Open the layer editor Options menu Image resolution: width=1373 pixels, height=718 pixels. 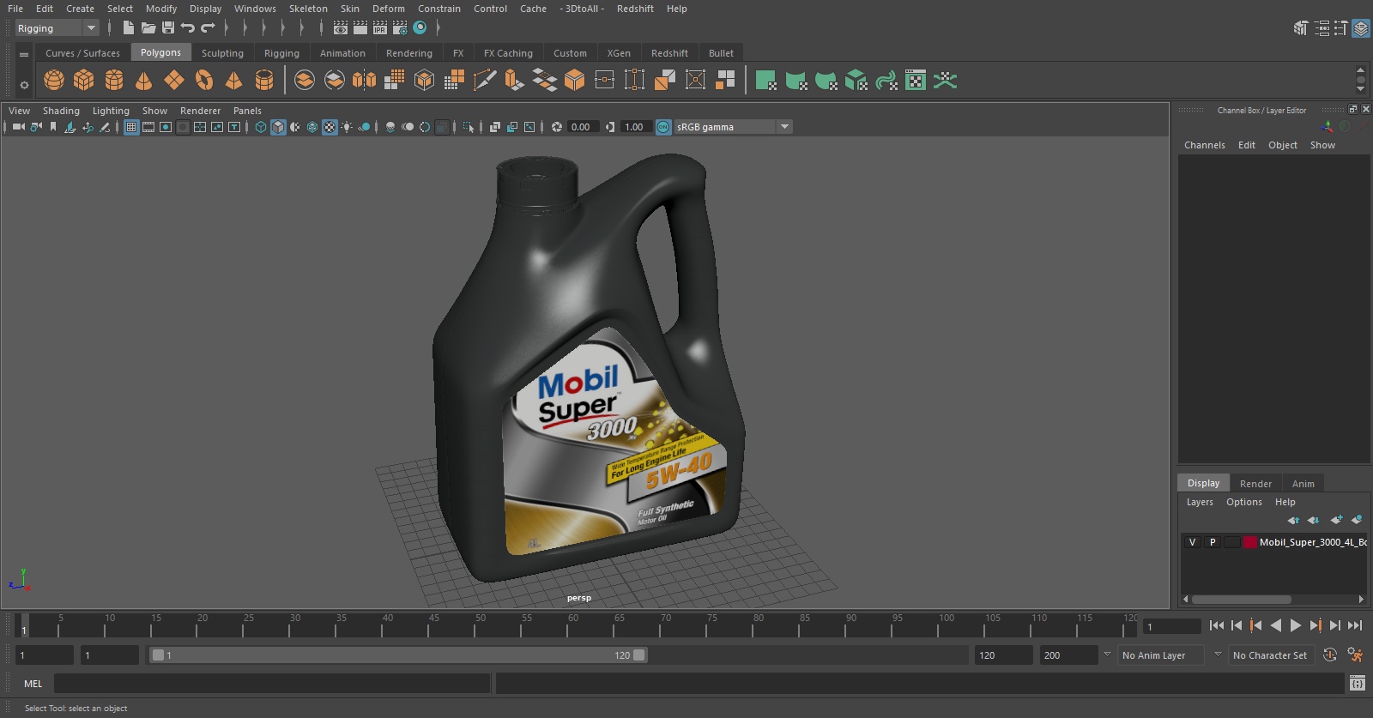[x=1244, y=502]
